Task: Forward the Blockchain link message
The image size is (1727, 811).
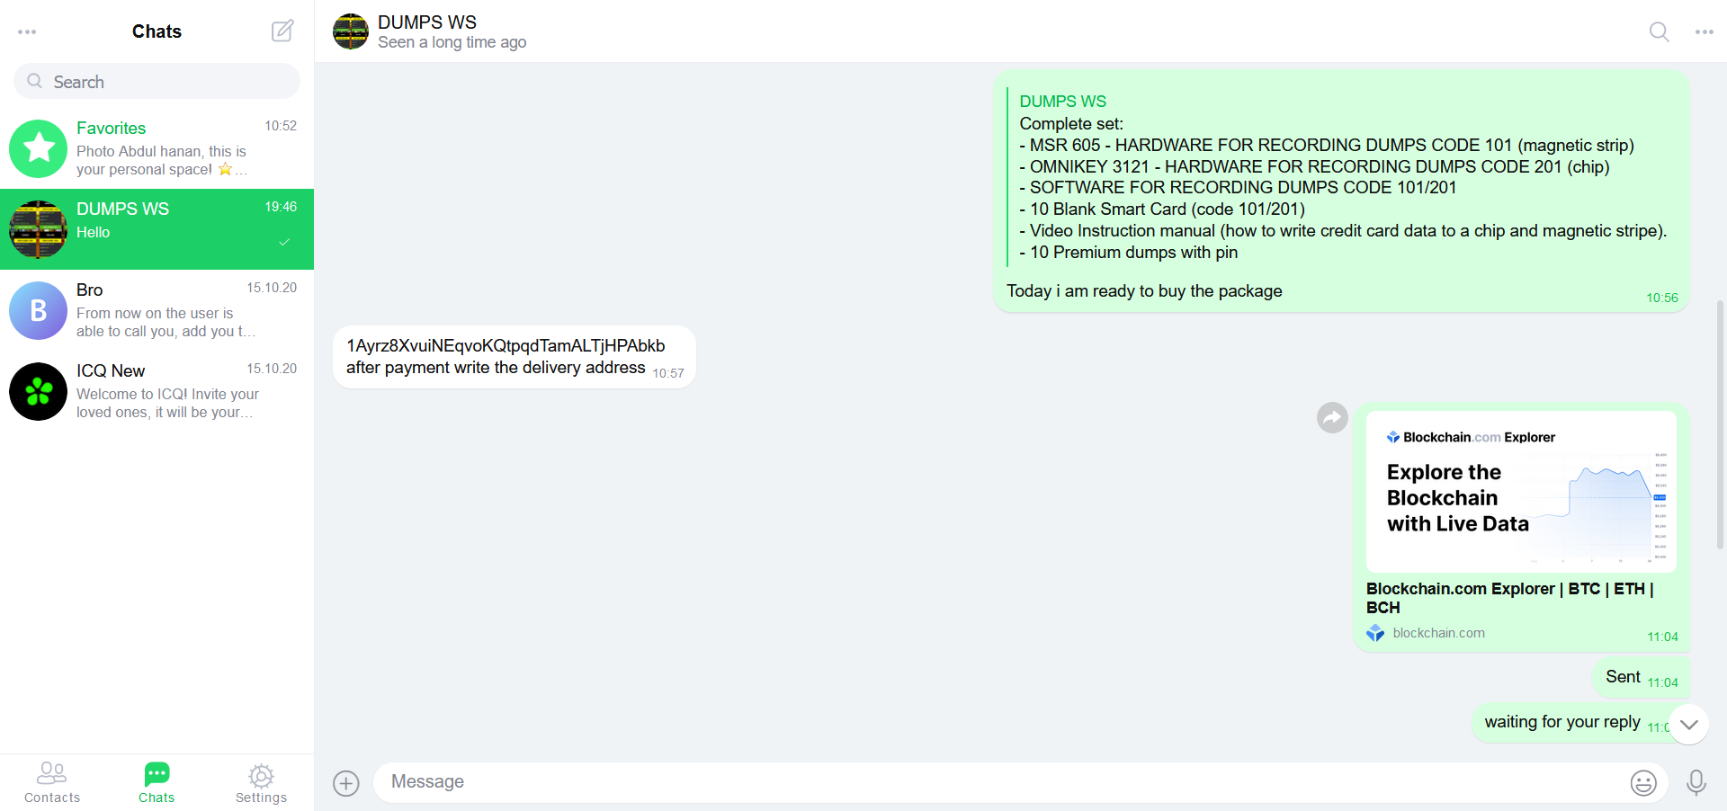Action: click(x=1332, y=417)
